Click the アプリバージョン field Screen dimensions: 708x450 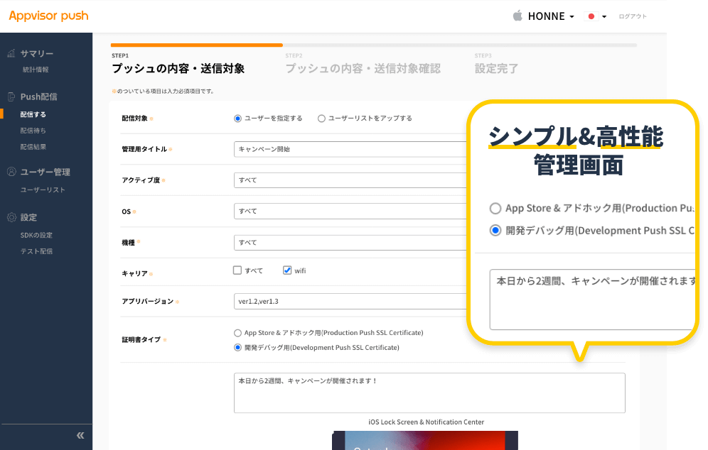[350, 301]
